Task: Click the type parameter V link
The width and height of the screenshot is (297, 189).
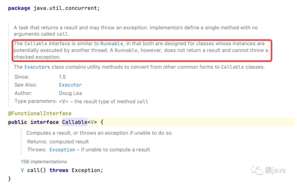Action: coord(64,101)
